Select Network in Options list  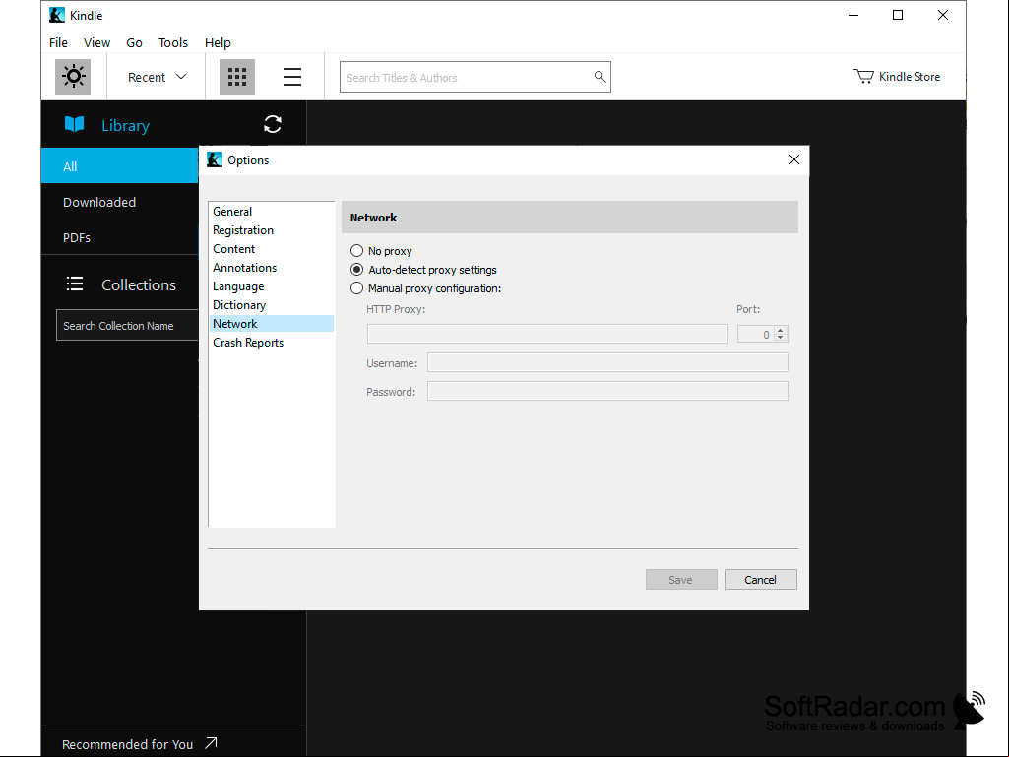272,323
